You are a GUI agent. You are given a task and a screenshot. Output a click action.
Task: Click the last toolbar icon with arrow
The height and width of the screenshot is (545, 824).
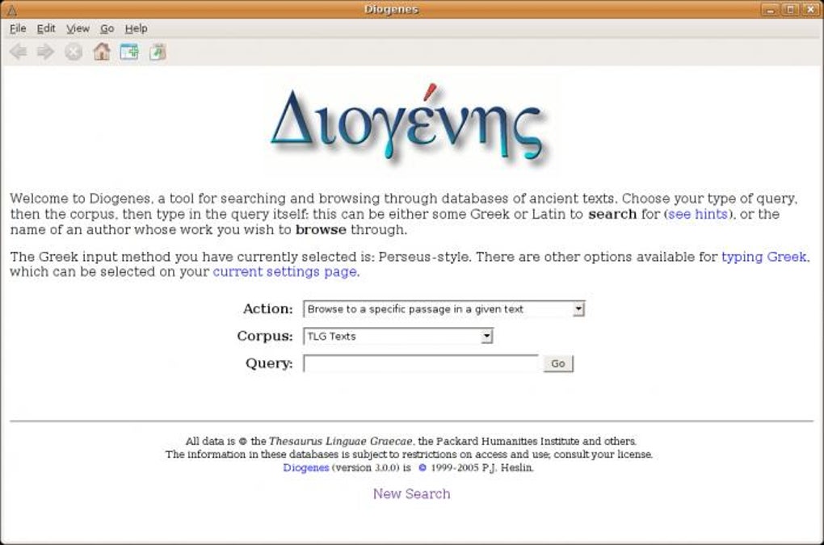[158, 52]
